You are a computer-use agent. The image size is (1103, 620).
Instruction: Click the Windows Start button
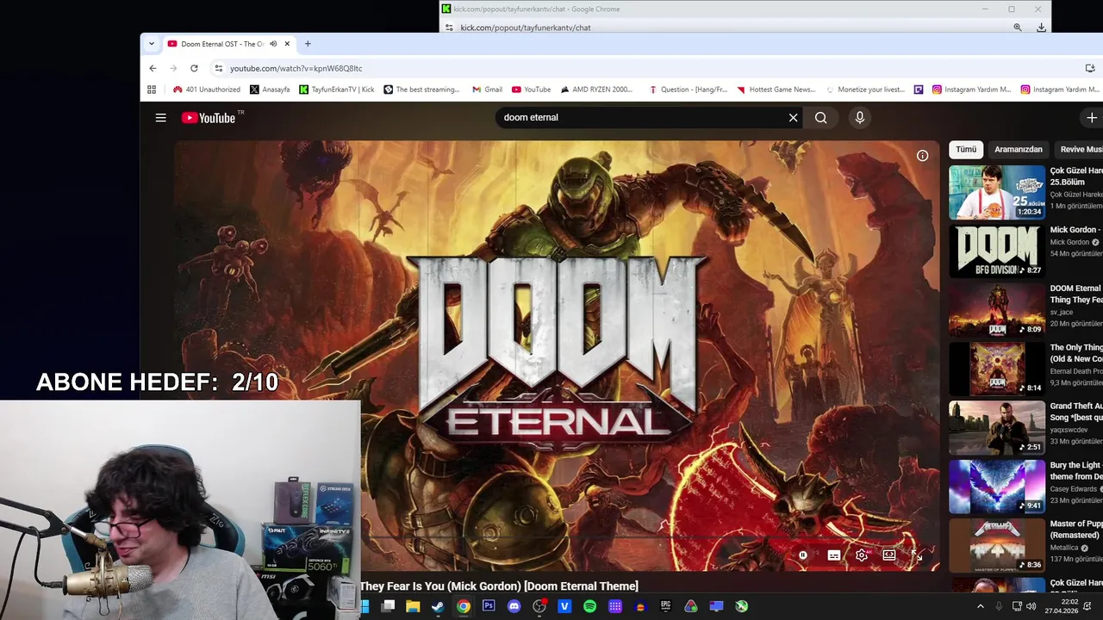pos(365,606)
